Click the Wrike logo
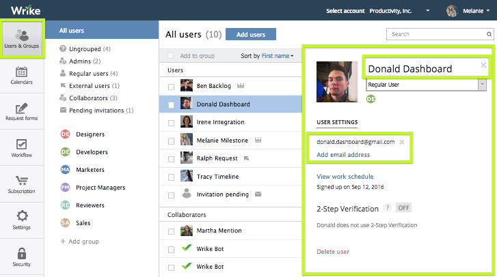This screenshot has height=277, width=497. (x=26, y=10)
